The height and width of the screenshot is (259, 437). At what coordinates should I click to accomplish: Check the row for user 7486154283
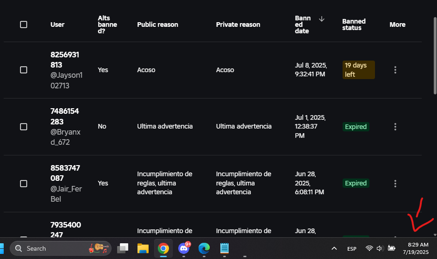[24, 126]
